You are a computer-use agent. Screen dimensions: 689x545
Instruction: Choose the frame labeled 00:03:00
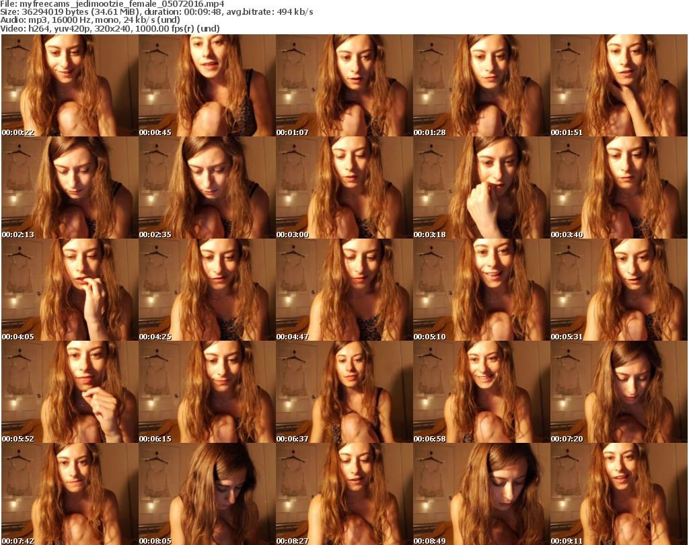point(344,187)
